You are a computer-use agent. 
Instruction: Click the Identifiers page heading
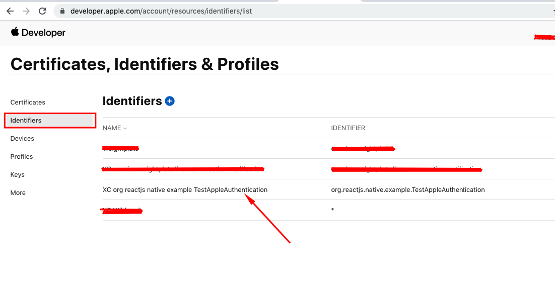[132, 101]
